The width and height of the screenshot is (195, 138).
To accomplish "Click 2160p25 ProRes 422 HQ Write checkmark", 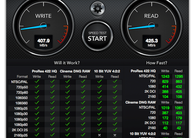I will [37, 135].
